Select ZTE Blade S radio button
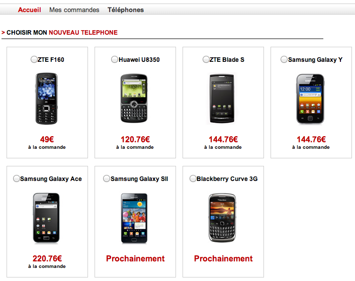 pos(206,59)
